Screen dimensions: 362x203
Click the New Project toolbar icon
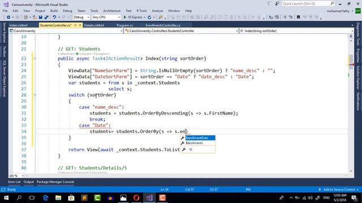tap(25, 17)
